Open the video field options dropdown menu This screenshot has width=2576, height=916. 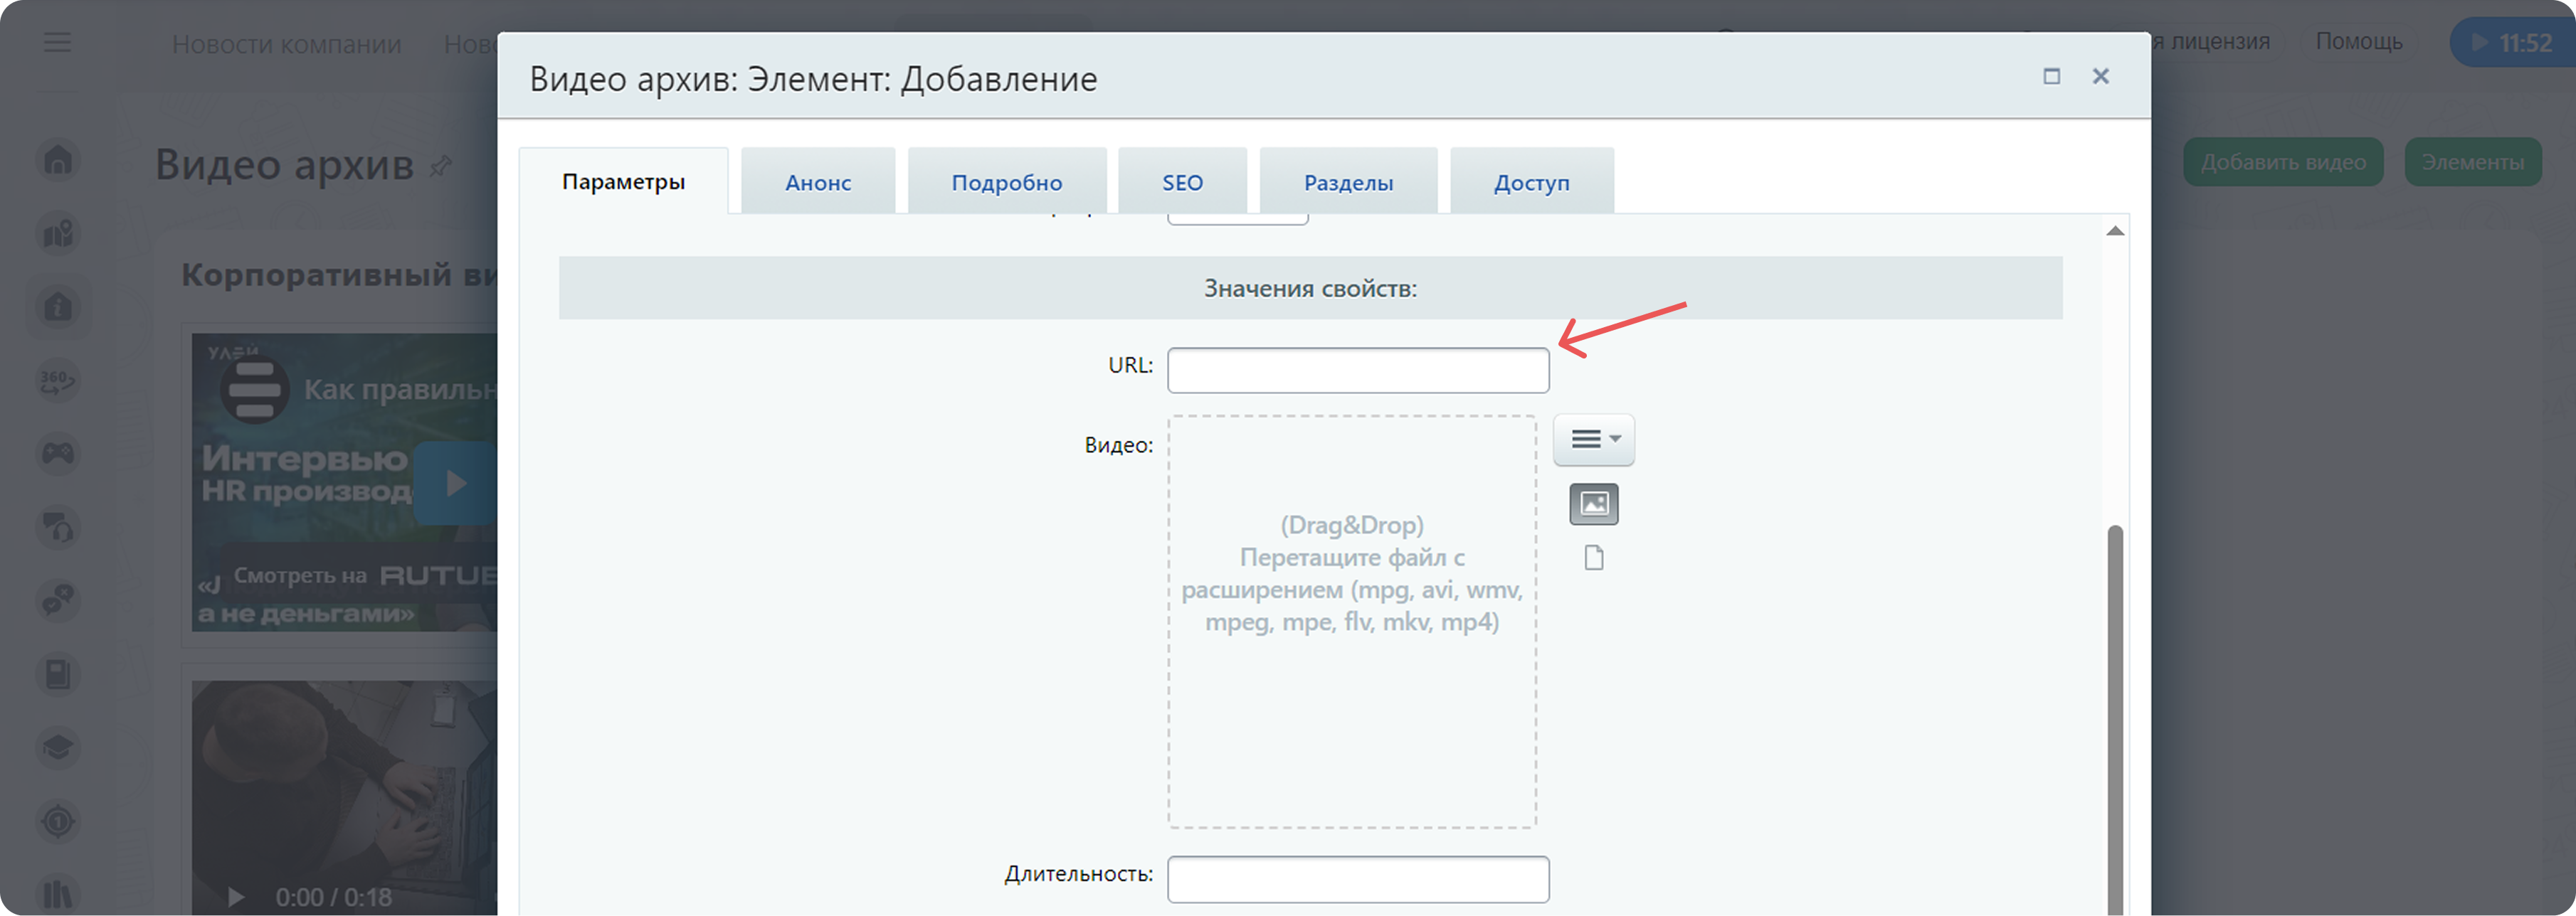[x=1593, y=440]
